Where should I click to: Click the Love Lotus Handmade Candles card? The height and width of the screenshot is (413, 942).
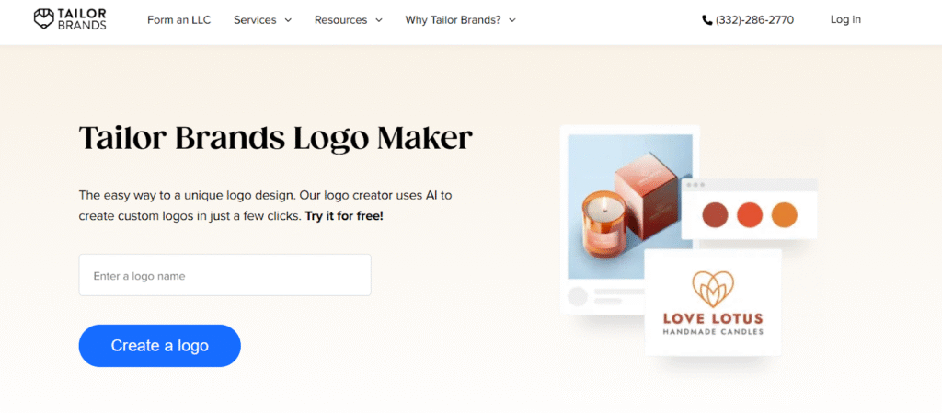pyautogui.click(x=713, y=302)
